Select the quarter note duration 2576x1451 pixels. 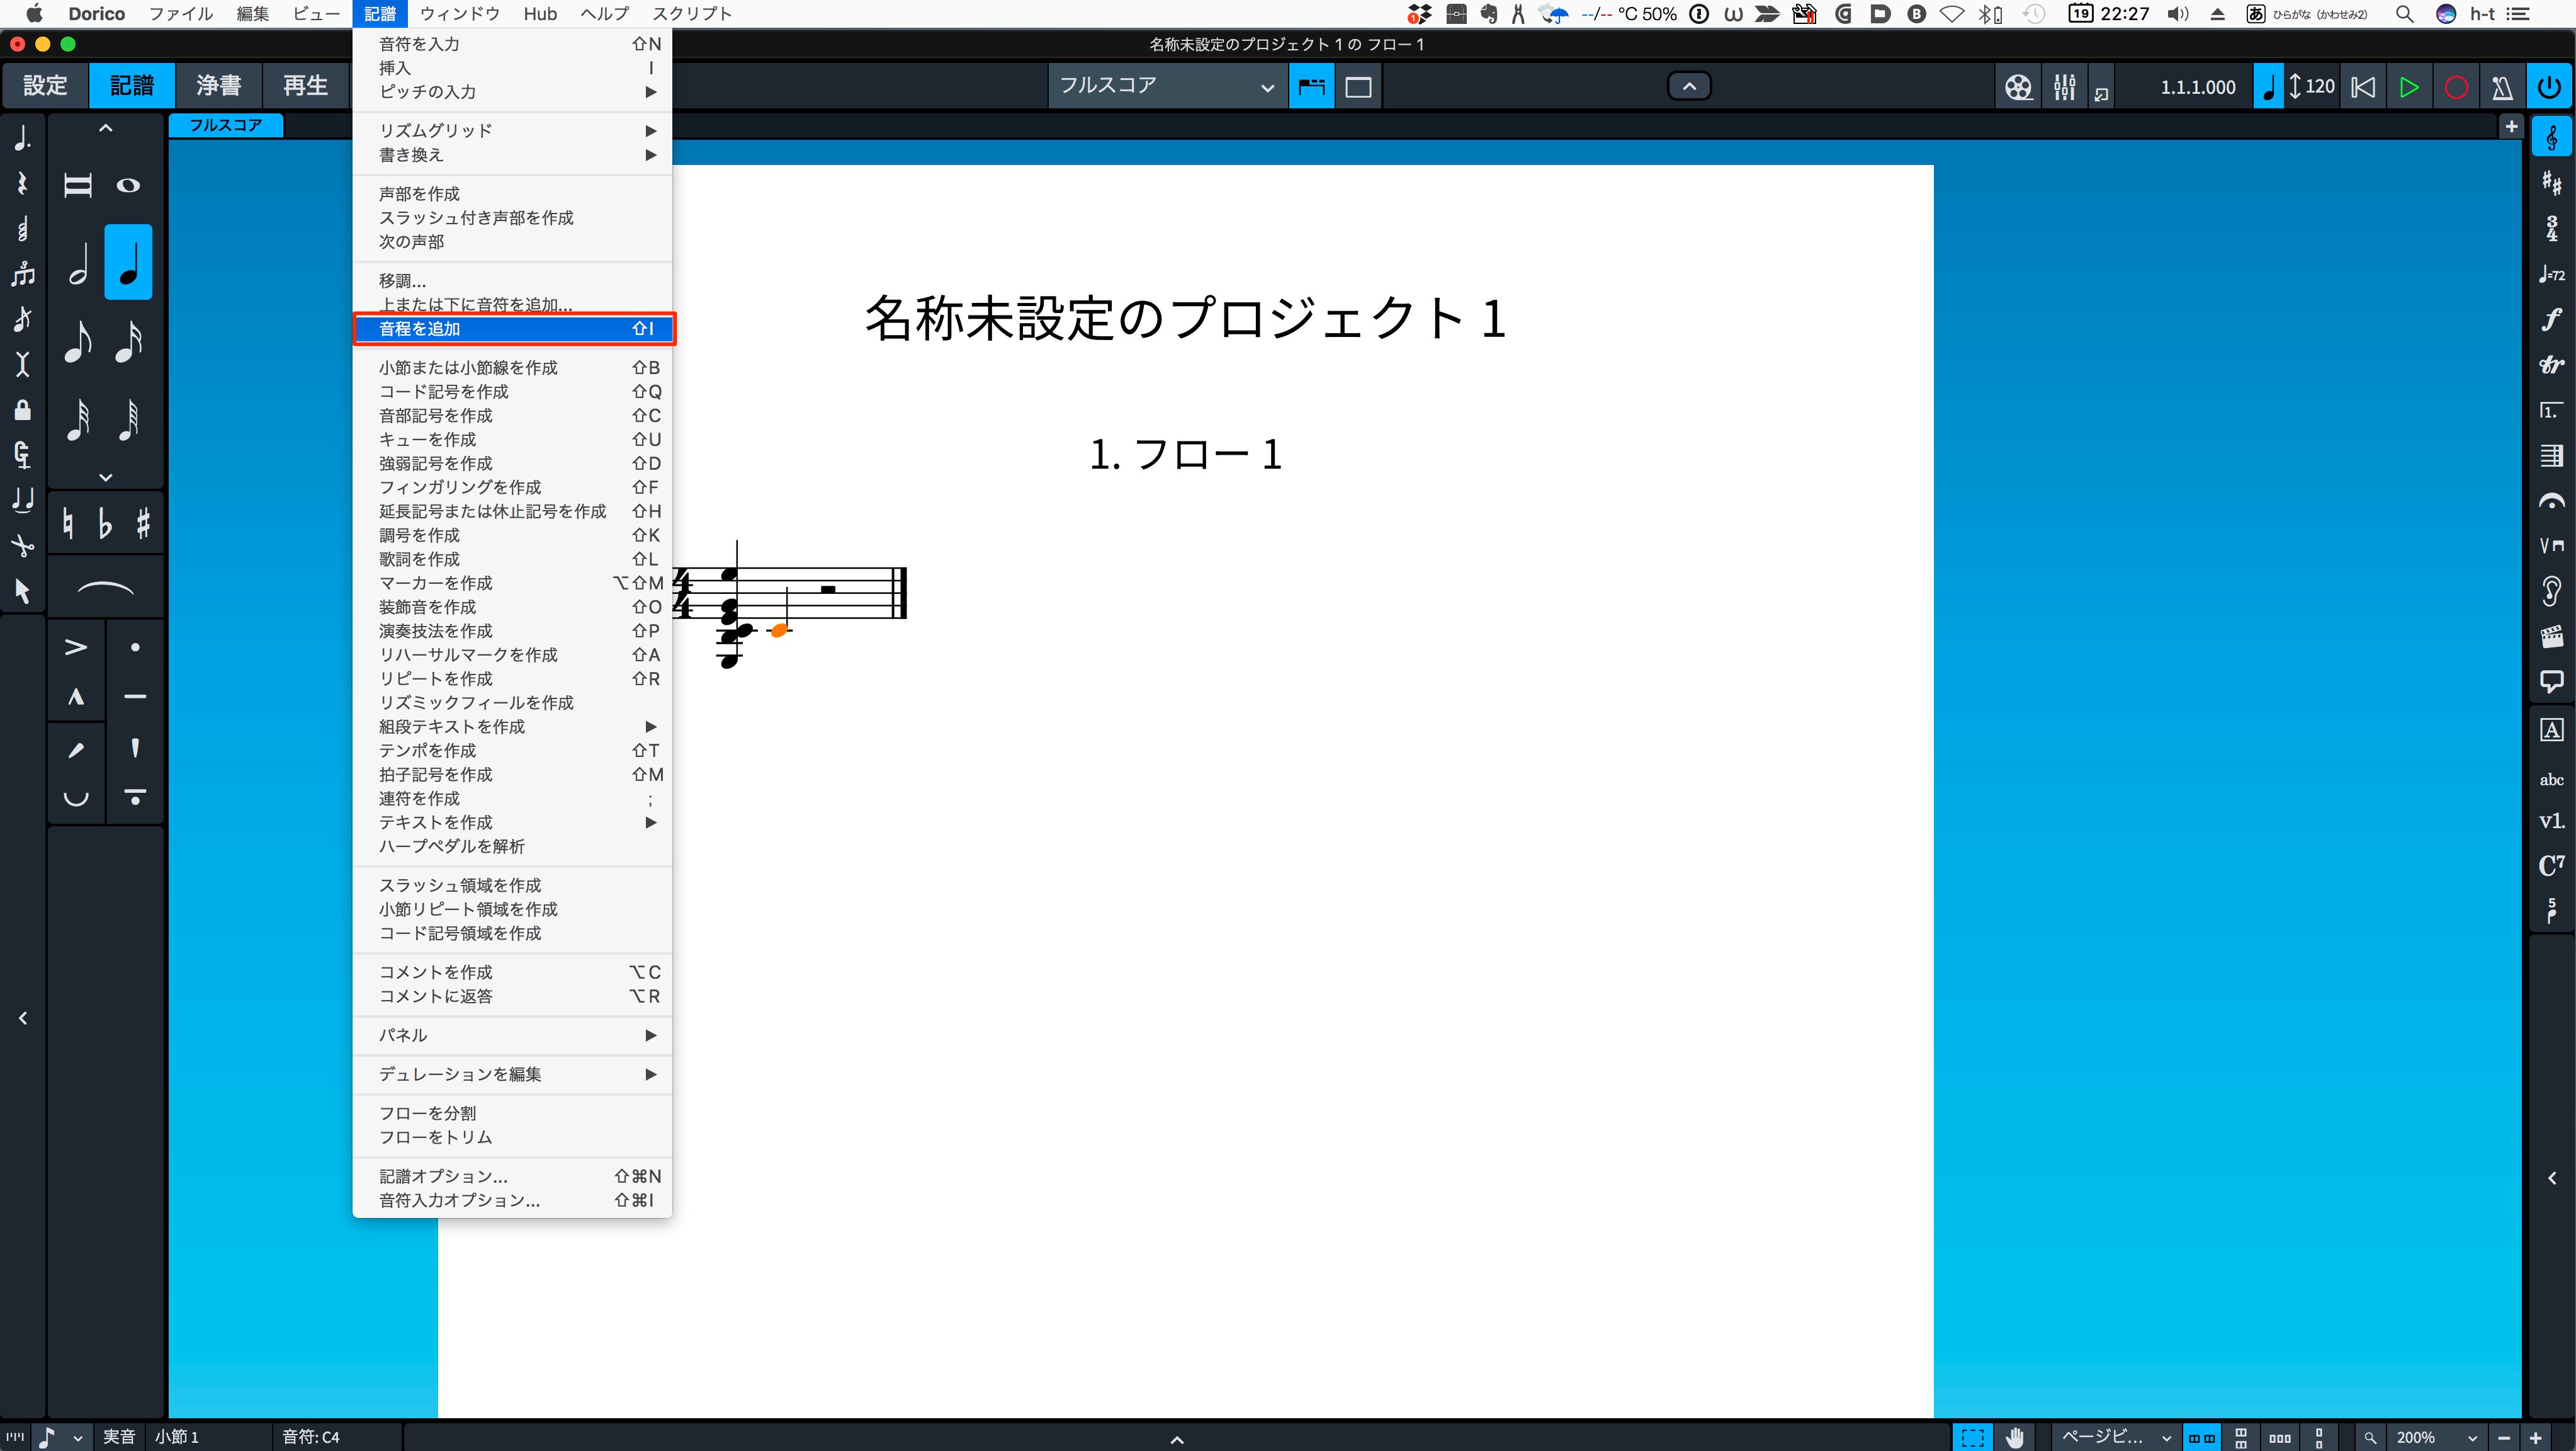tap(129, 263)
